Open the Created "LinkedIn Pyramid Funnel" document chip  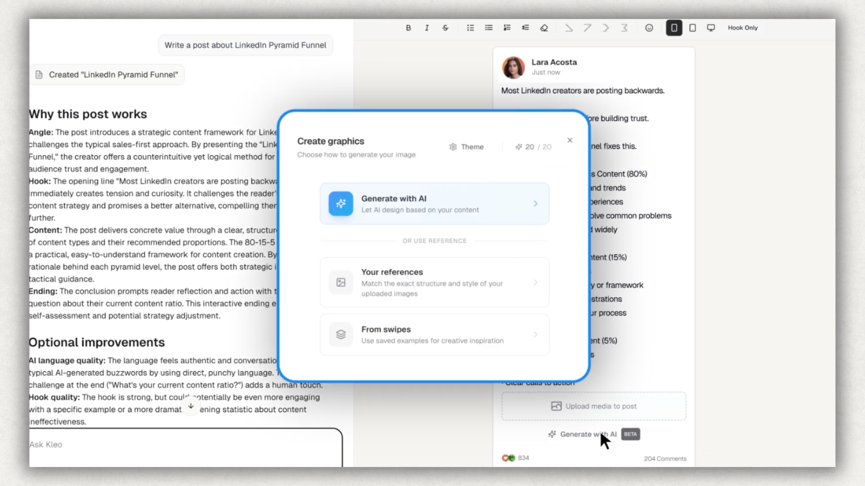[107, 75]
